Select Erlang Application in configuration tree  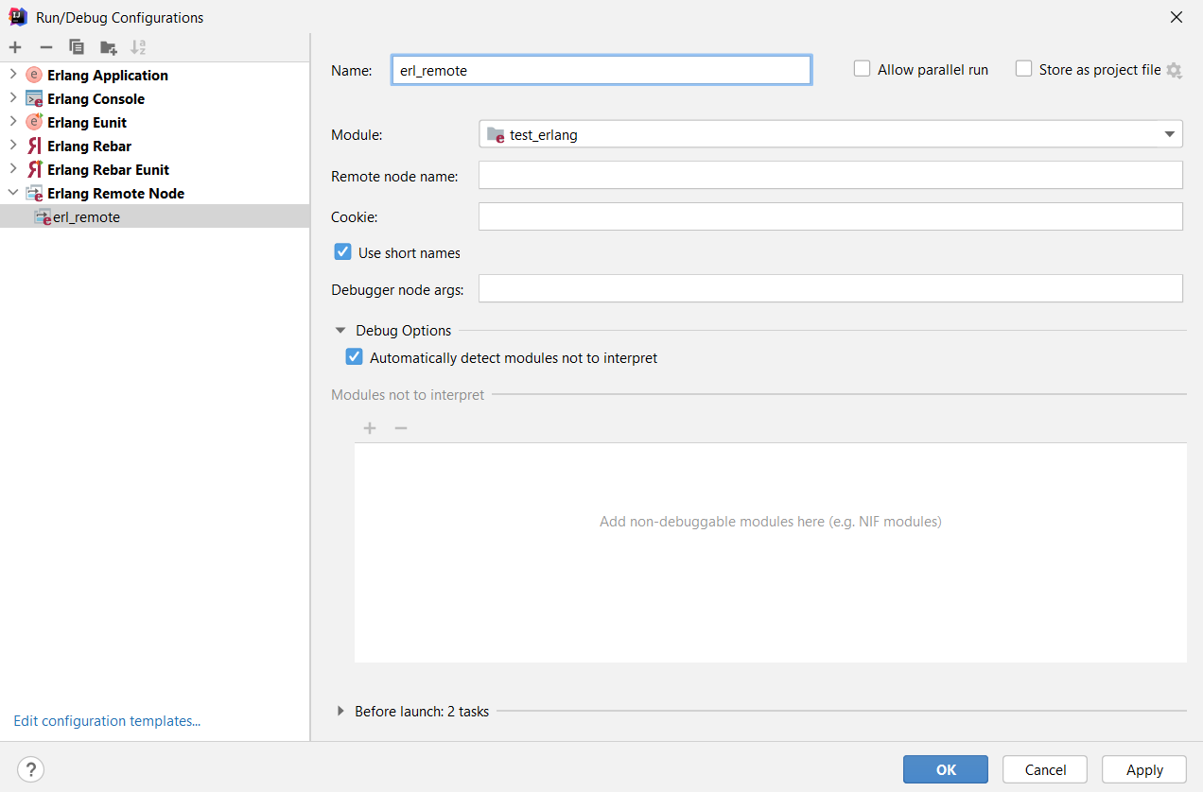tap(108, 75)
